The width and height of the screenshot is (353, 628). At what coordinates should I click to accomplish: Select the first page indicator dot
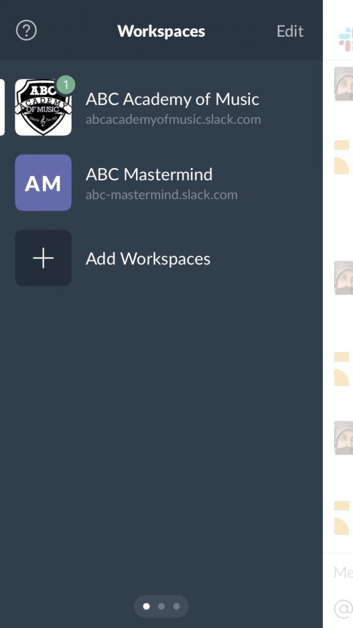146,607
